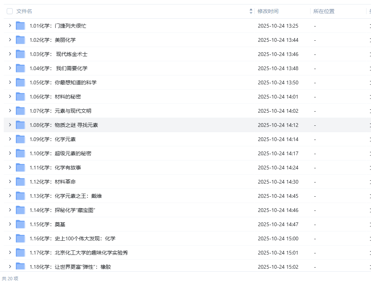Screen dimensions: 371x284
Task: Expand the 1.15化学：奠基 folder
Action: (10, 224)
